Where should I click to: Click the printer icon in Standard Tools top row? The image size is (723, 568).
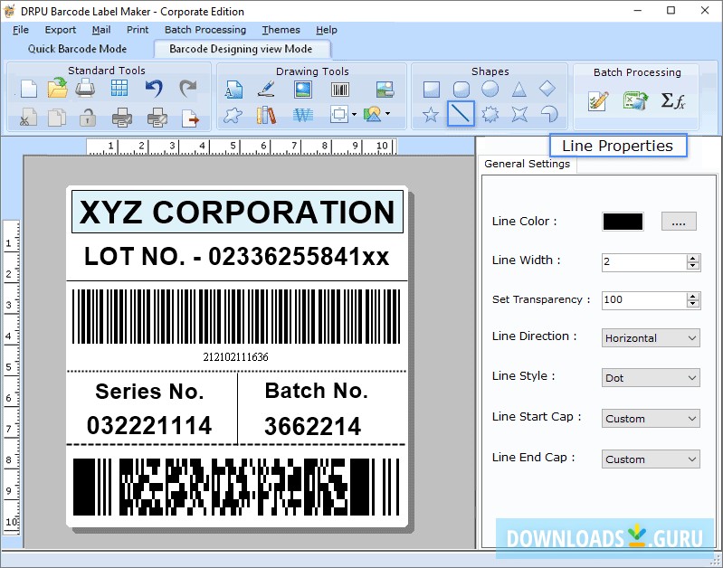(85, 88)
